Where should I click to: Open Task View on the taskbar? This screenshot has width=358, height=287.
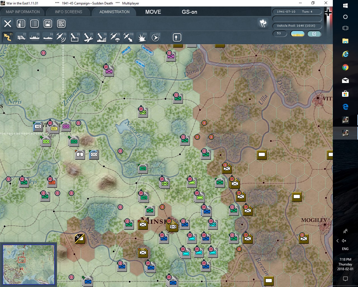[x=345, y=28]
